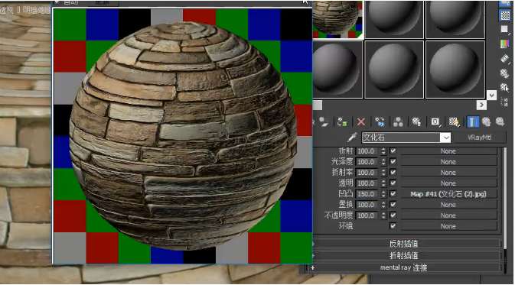Click the red X Reset Map icon

click(x=361, y=122)
